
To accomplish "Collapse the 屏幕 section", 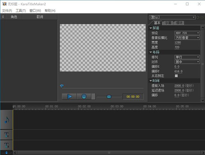I will tap(151, 28).
